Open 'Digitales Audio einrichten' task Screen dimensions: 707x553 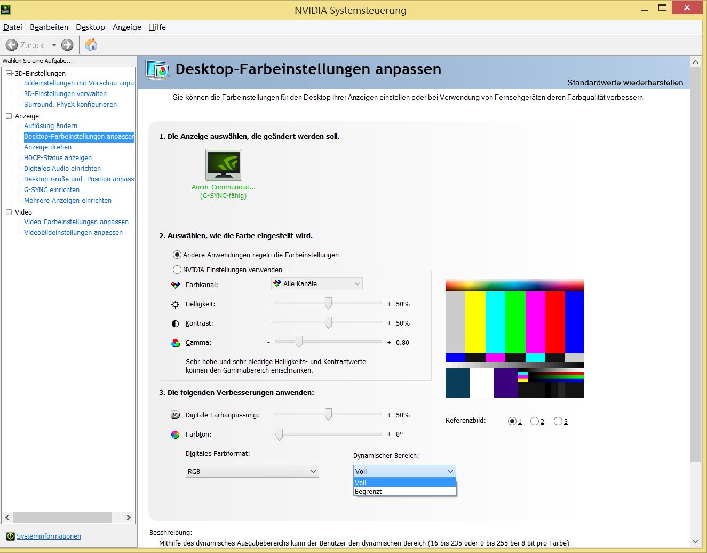62,169
